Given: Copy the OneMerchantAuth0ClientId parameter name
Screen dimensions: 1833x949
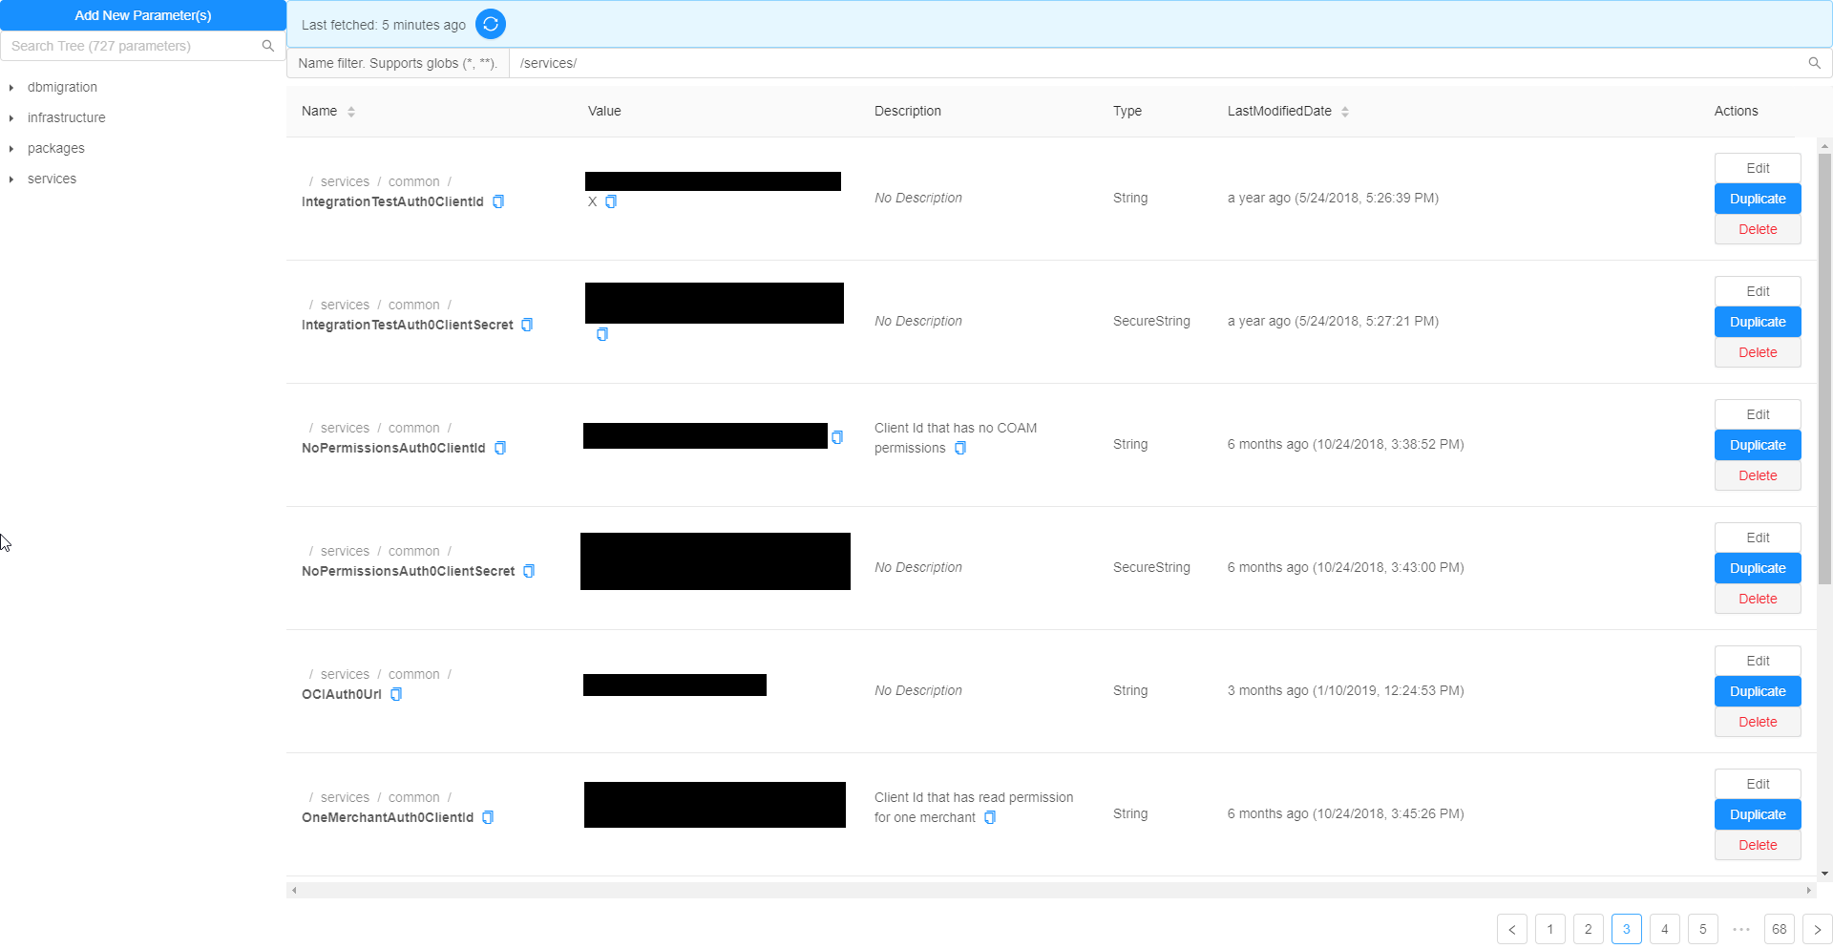Looking at the screenshot, I should pyautogui.click(x=488, y=817).
